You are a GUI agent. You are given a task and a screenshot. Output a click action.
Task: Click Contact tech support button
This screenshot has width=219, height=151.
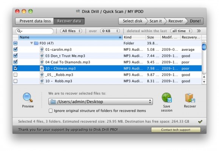(176, 130)
